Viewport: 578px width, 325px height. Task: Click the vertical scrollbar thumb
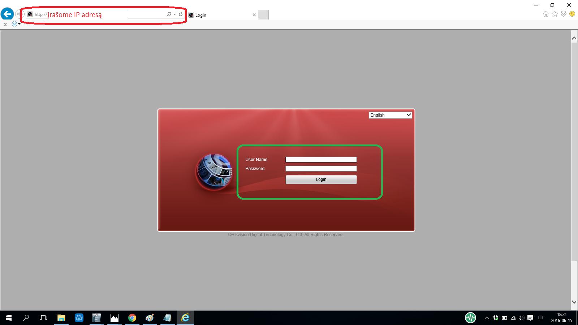tap(574, 152)
